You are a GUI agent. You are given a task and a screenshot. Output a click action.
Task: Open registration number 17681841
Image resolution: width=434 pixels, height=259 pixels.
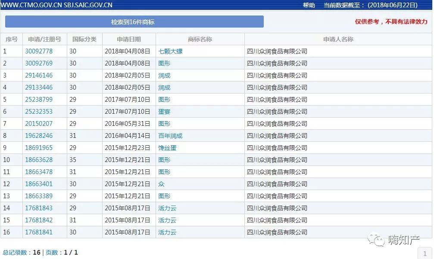[39, 232]
